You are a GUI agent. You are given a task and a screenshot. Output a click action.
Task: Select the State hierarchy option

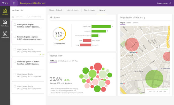(x=129, y=23)
